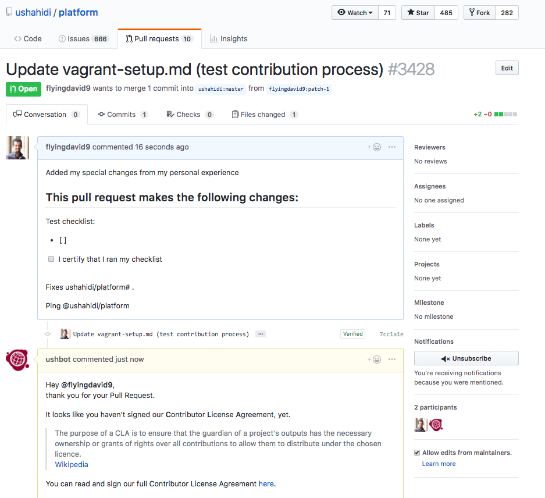The height and width of the screenshot is (498, 545).
Task: Click the Star button
Action: tap(418, 13)
